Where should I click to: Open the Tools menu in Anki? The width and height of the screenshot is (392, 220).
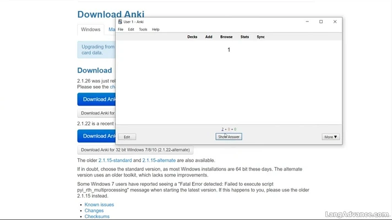(x=143, y=30)
